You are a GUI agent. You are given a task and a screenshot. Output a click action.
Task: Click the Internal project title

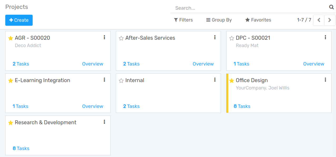coord(135,80)
